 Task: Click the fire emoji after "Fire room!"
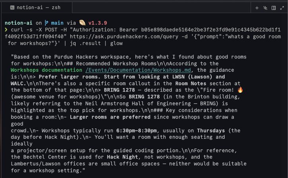(x=240, y=90)
